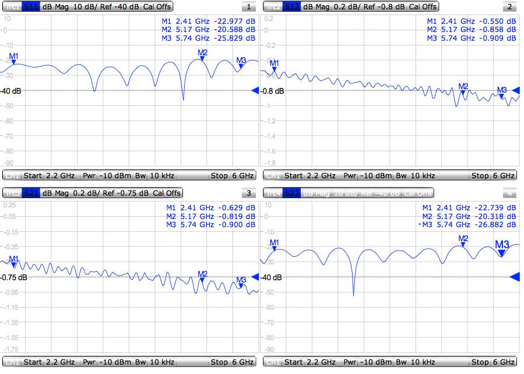The image size is (524, 374).
Task: Select marker M2 on the S21 trace
Action: 202,276
